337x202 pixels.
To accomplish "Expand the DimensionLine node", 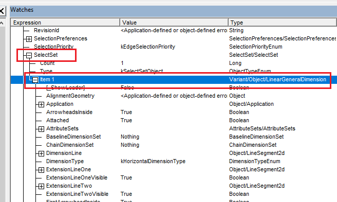I will coord(41,153).
